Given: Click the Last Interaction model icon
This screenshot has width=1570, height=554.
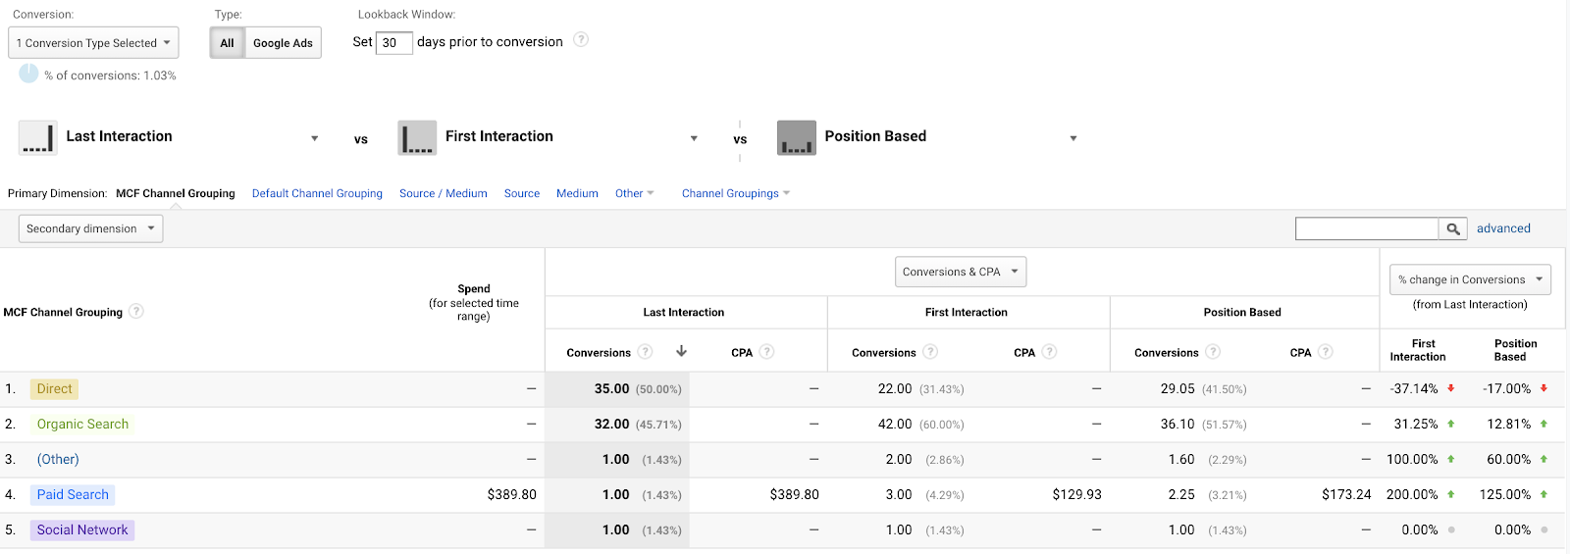Looking at the screenshot, I should [38, 137].
